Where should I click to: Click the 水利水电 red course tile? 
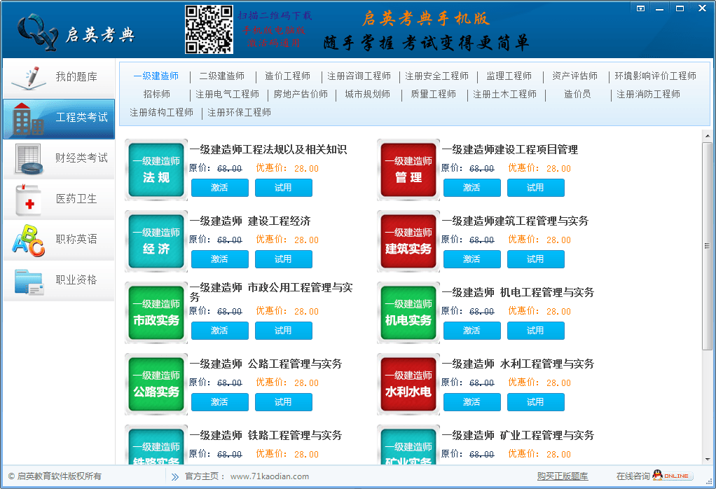pos(408,384)
